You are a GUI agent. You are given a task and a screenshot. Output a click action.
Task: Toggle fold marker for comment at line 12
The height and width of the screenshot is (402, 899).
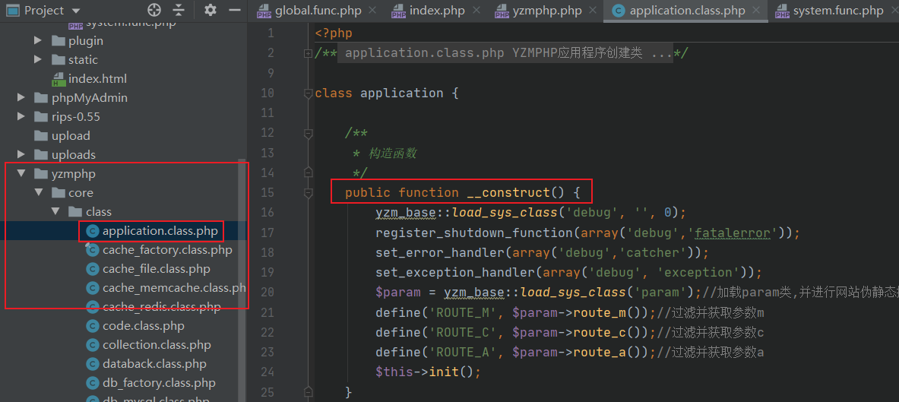coord(309,133)
